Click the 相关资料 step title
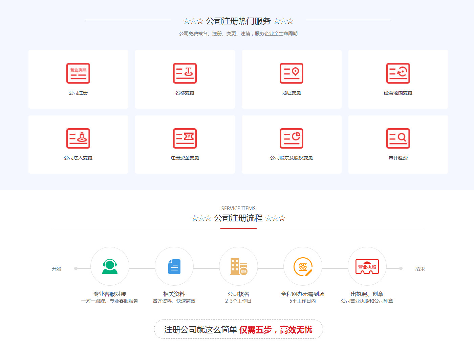Image resolution: width=474 pixels, height=351 pixels. point(174,294)
